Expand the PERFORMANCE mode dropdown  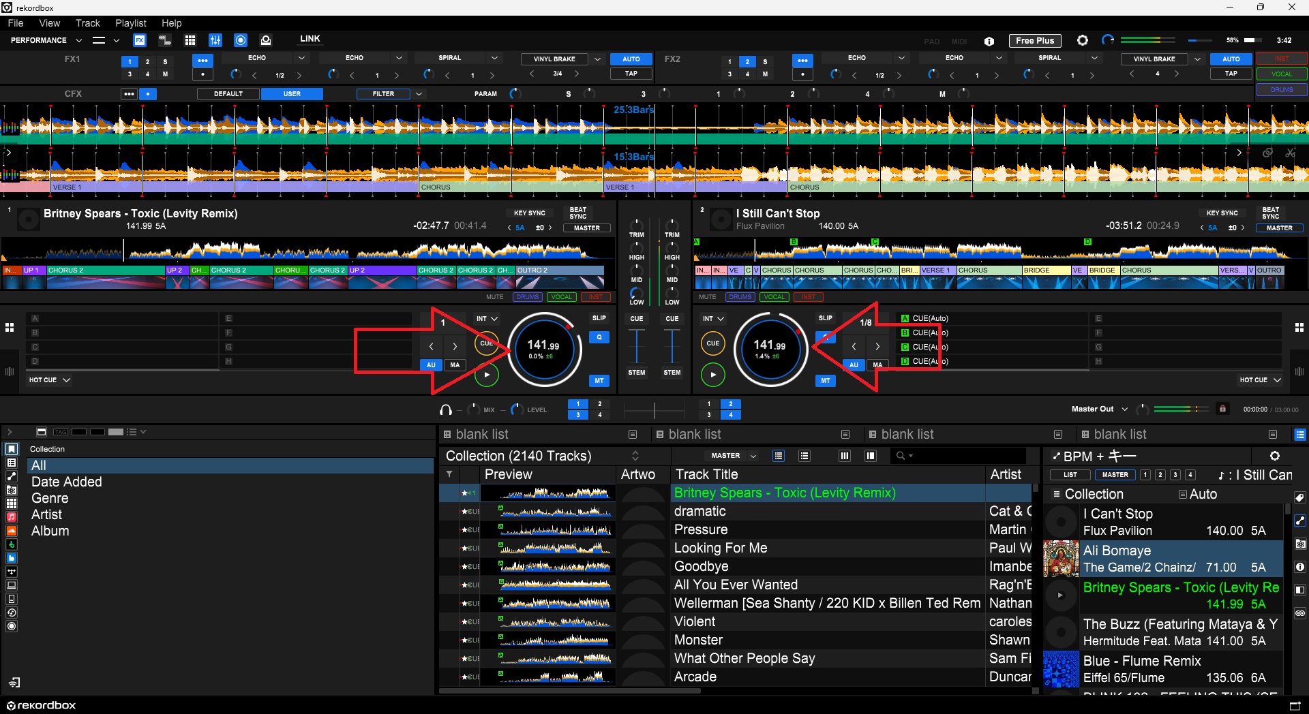click(78, 40)
